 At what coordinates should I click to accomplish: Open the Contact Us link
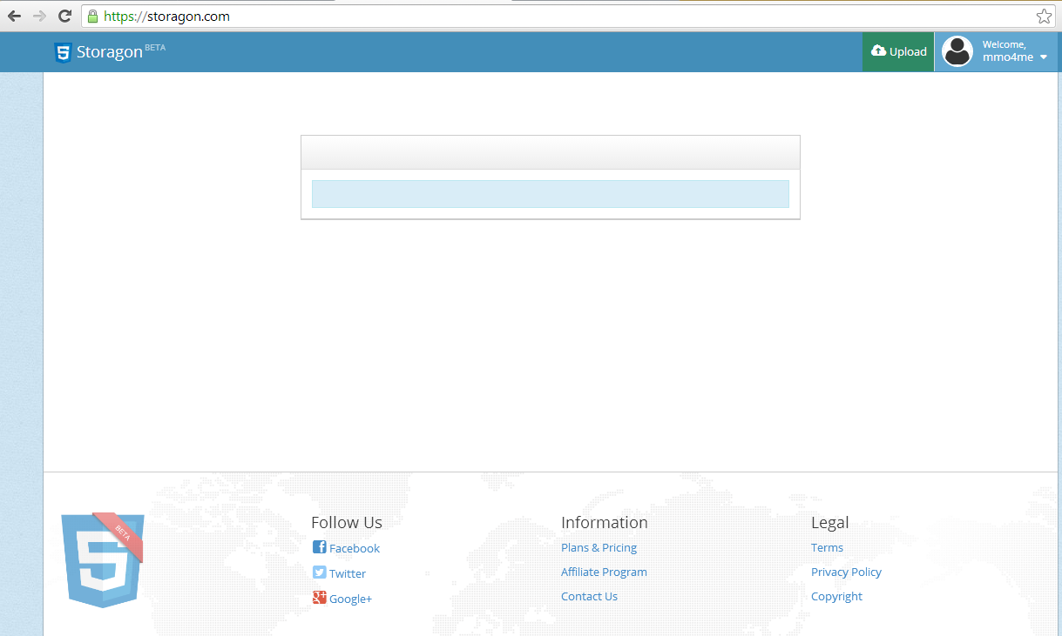click(x=589, y=596)
